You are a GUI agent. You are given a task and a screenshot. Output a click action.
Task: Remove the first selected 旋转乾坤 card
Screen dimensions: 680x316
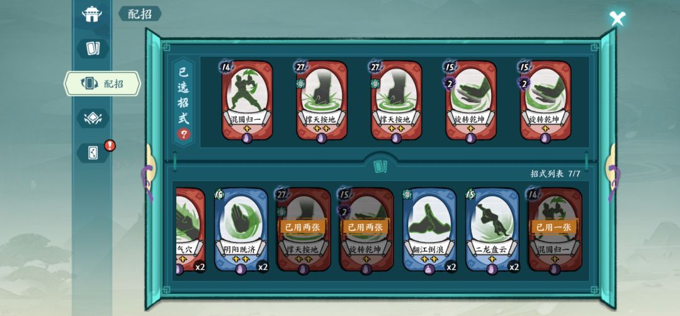pyautogui.click(x=471, y=101)
